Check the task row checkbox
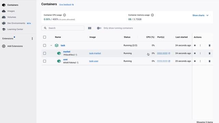 coord(44,45)
